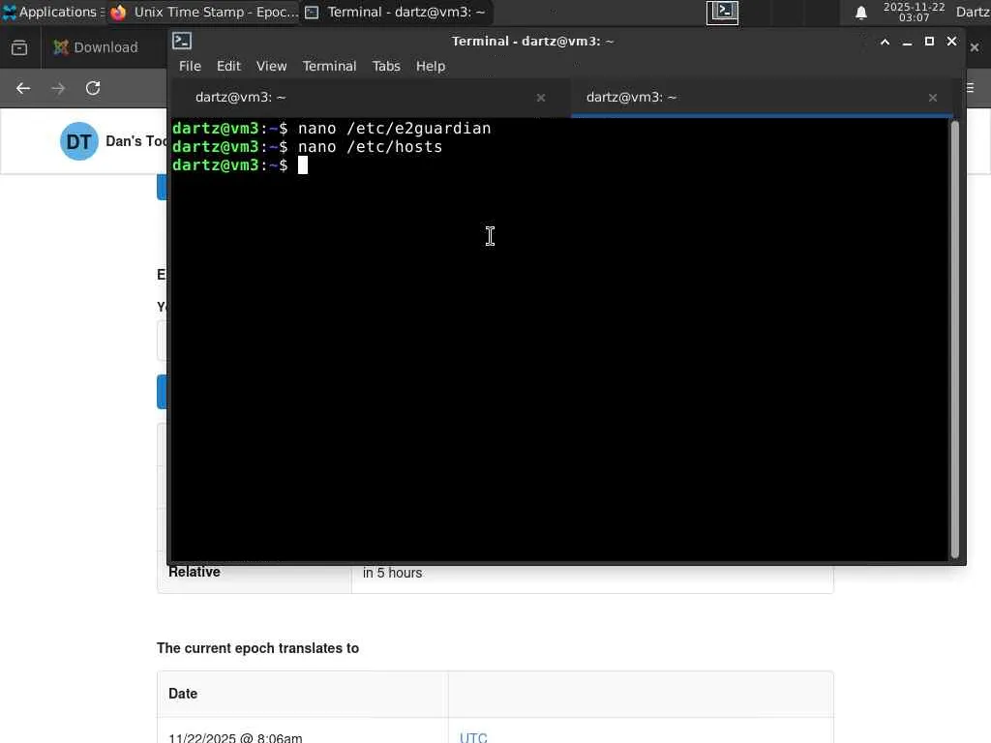Click 'The current epoch translates to' heading
The width and height of the screenshot is (991, 743).
coord(257,648)
